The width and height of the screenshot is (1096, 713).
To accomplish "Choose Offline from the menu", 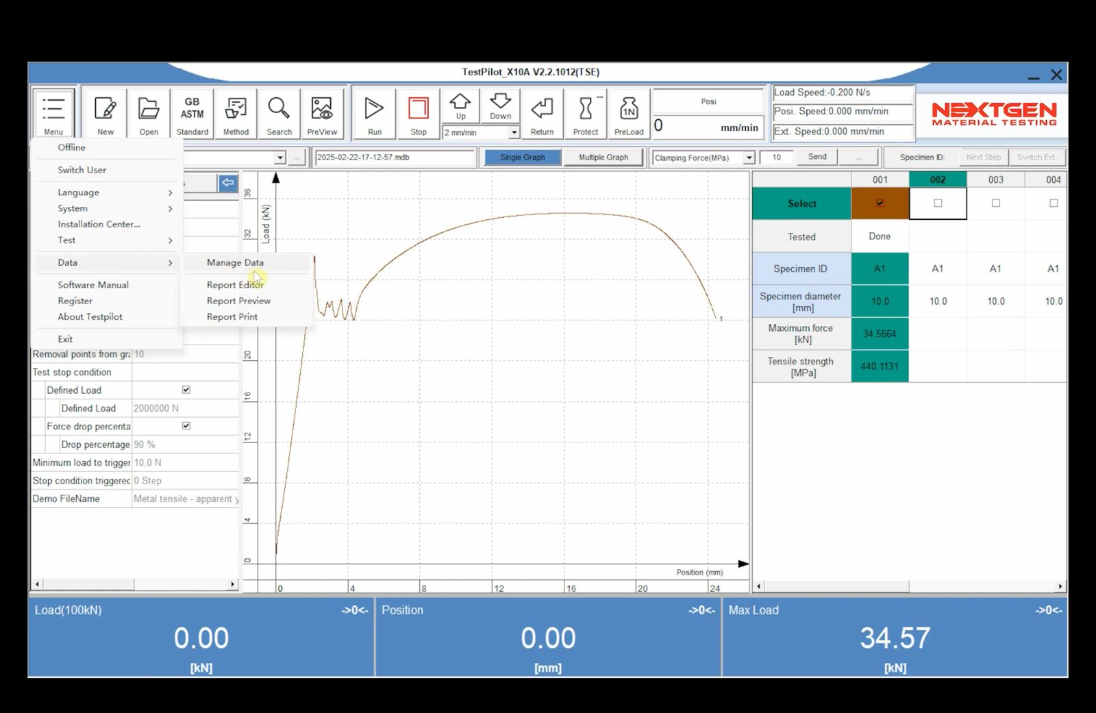I will tap(71, 147).
